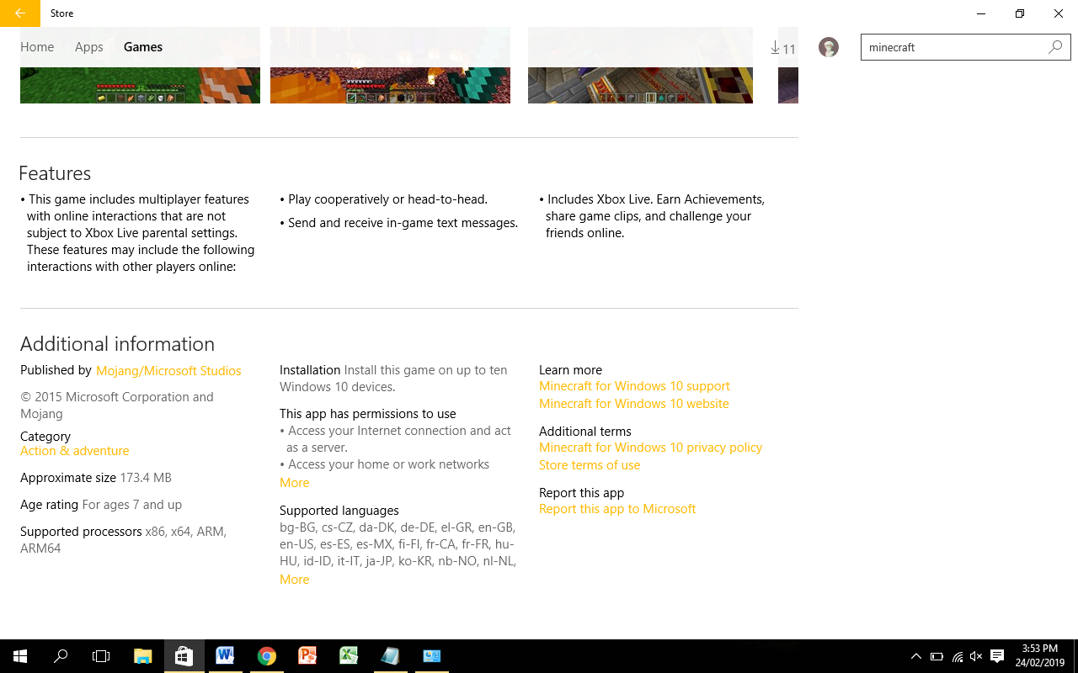This screenshot has width=1078, height=673.
Task: Open the Action & adventure category link
Action: click(74, 451)
